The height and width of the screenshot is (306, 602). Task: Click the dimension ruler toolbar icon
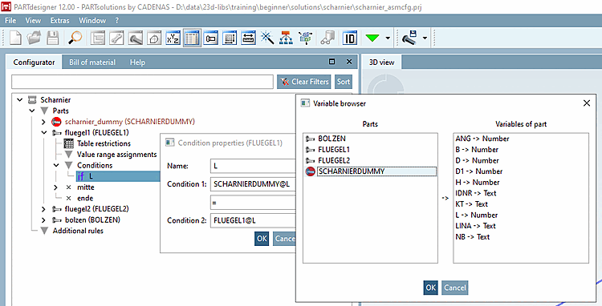[248, 38]
